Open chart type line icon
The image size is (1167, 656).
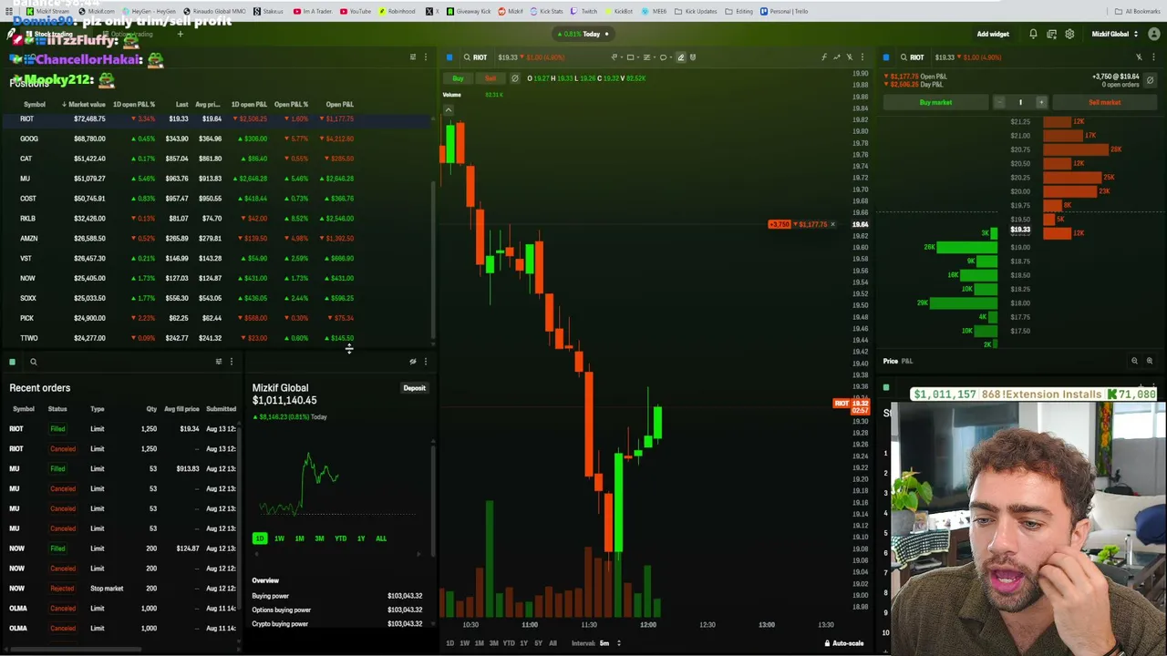836,57
